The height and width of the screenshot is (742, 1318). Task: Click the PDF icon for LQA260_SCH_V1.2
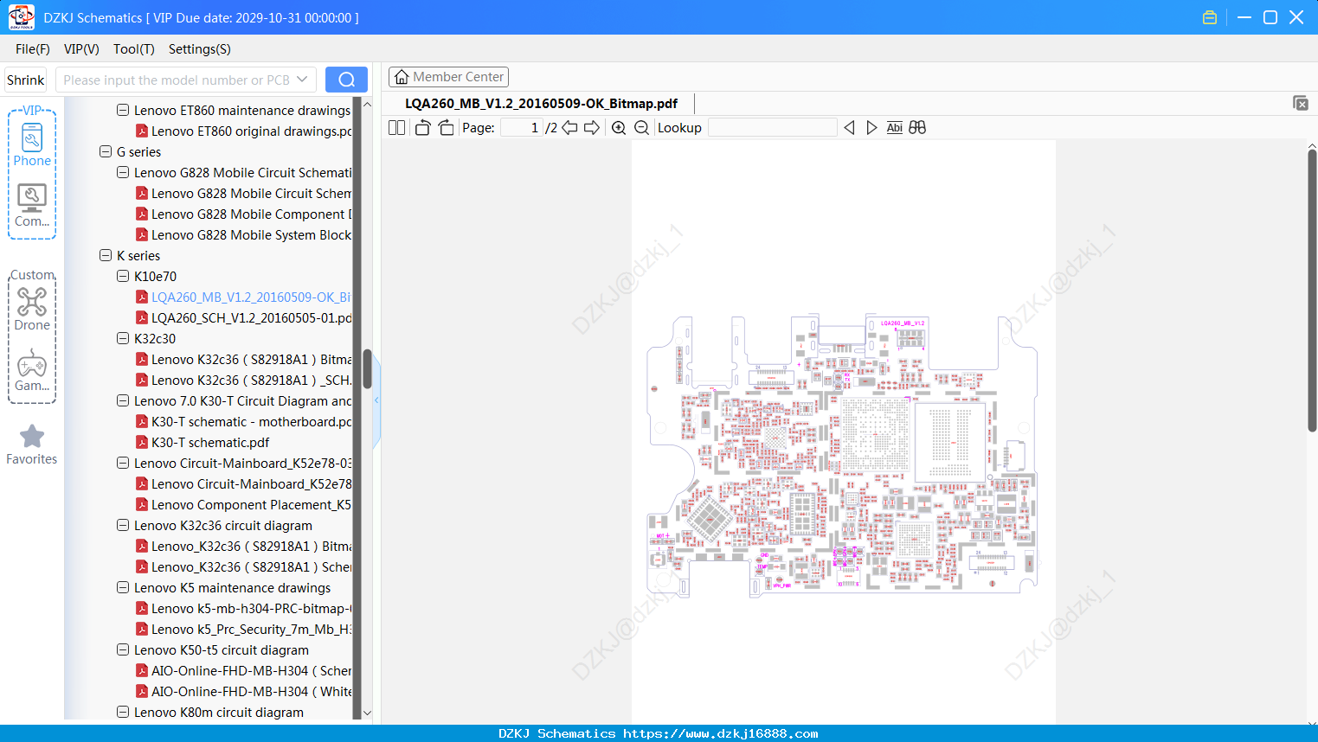point(142,317)
